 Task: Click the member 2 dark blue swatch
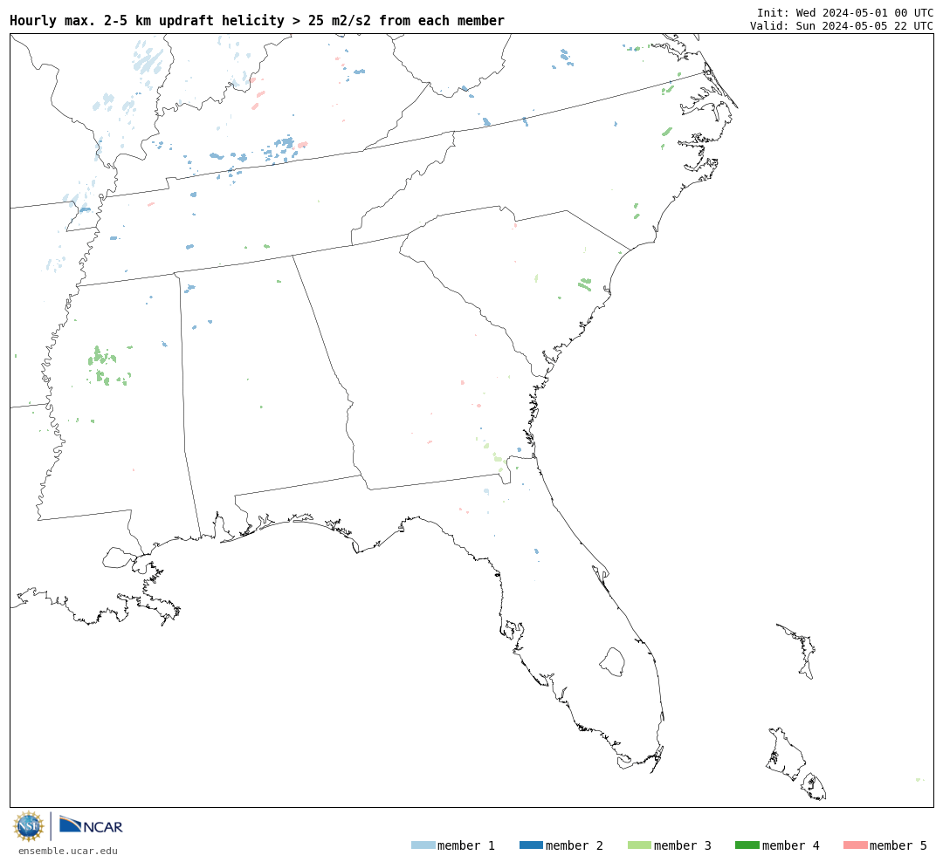[531, 845]
